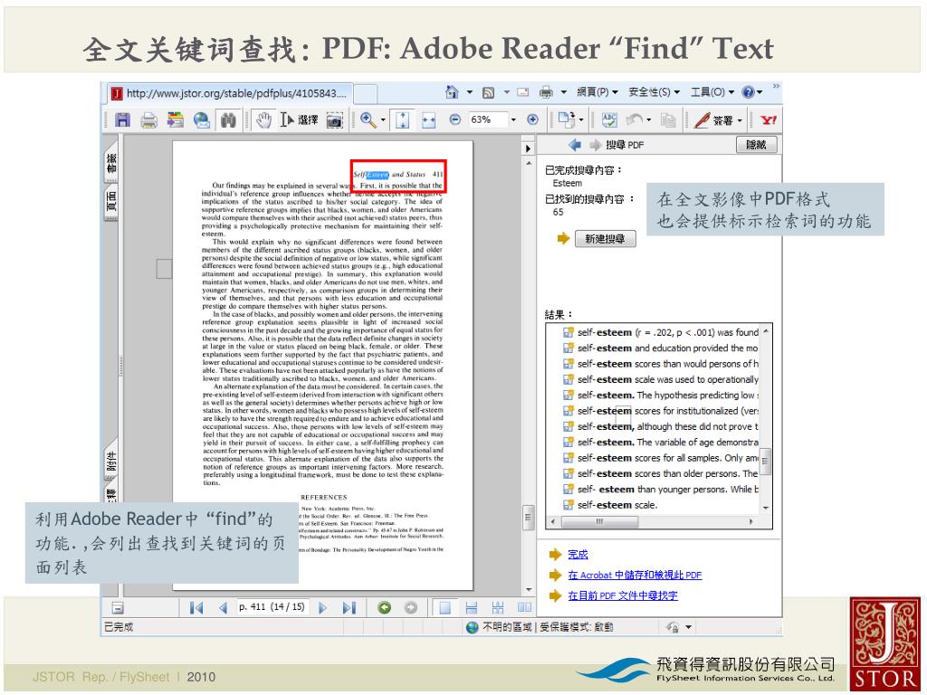Click the 隱藏 hide button
The height and width of the screenshot is (695, 927).
pos(756,145)
